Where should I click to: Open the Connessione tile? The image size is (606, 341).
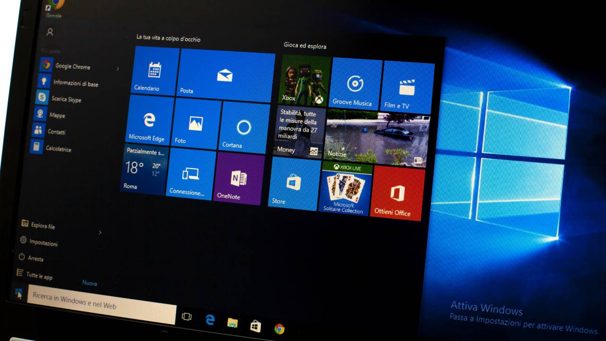191,174
